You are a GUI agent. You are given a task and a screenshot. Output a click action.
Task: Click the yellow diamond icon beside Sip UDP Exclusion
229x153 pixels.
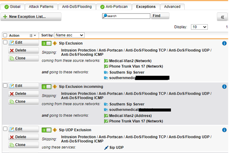55,130
